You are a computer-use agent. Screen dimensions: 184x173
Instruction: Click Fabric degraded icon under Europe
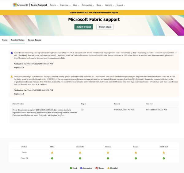pyautogui.click(x=136, y=152)
